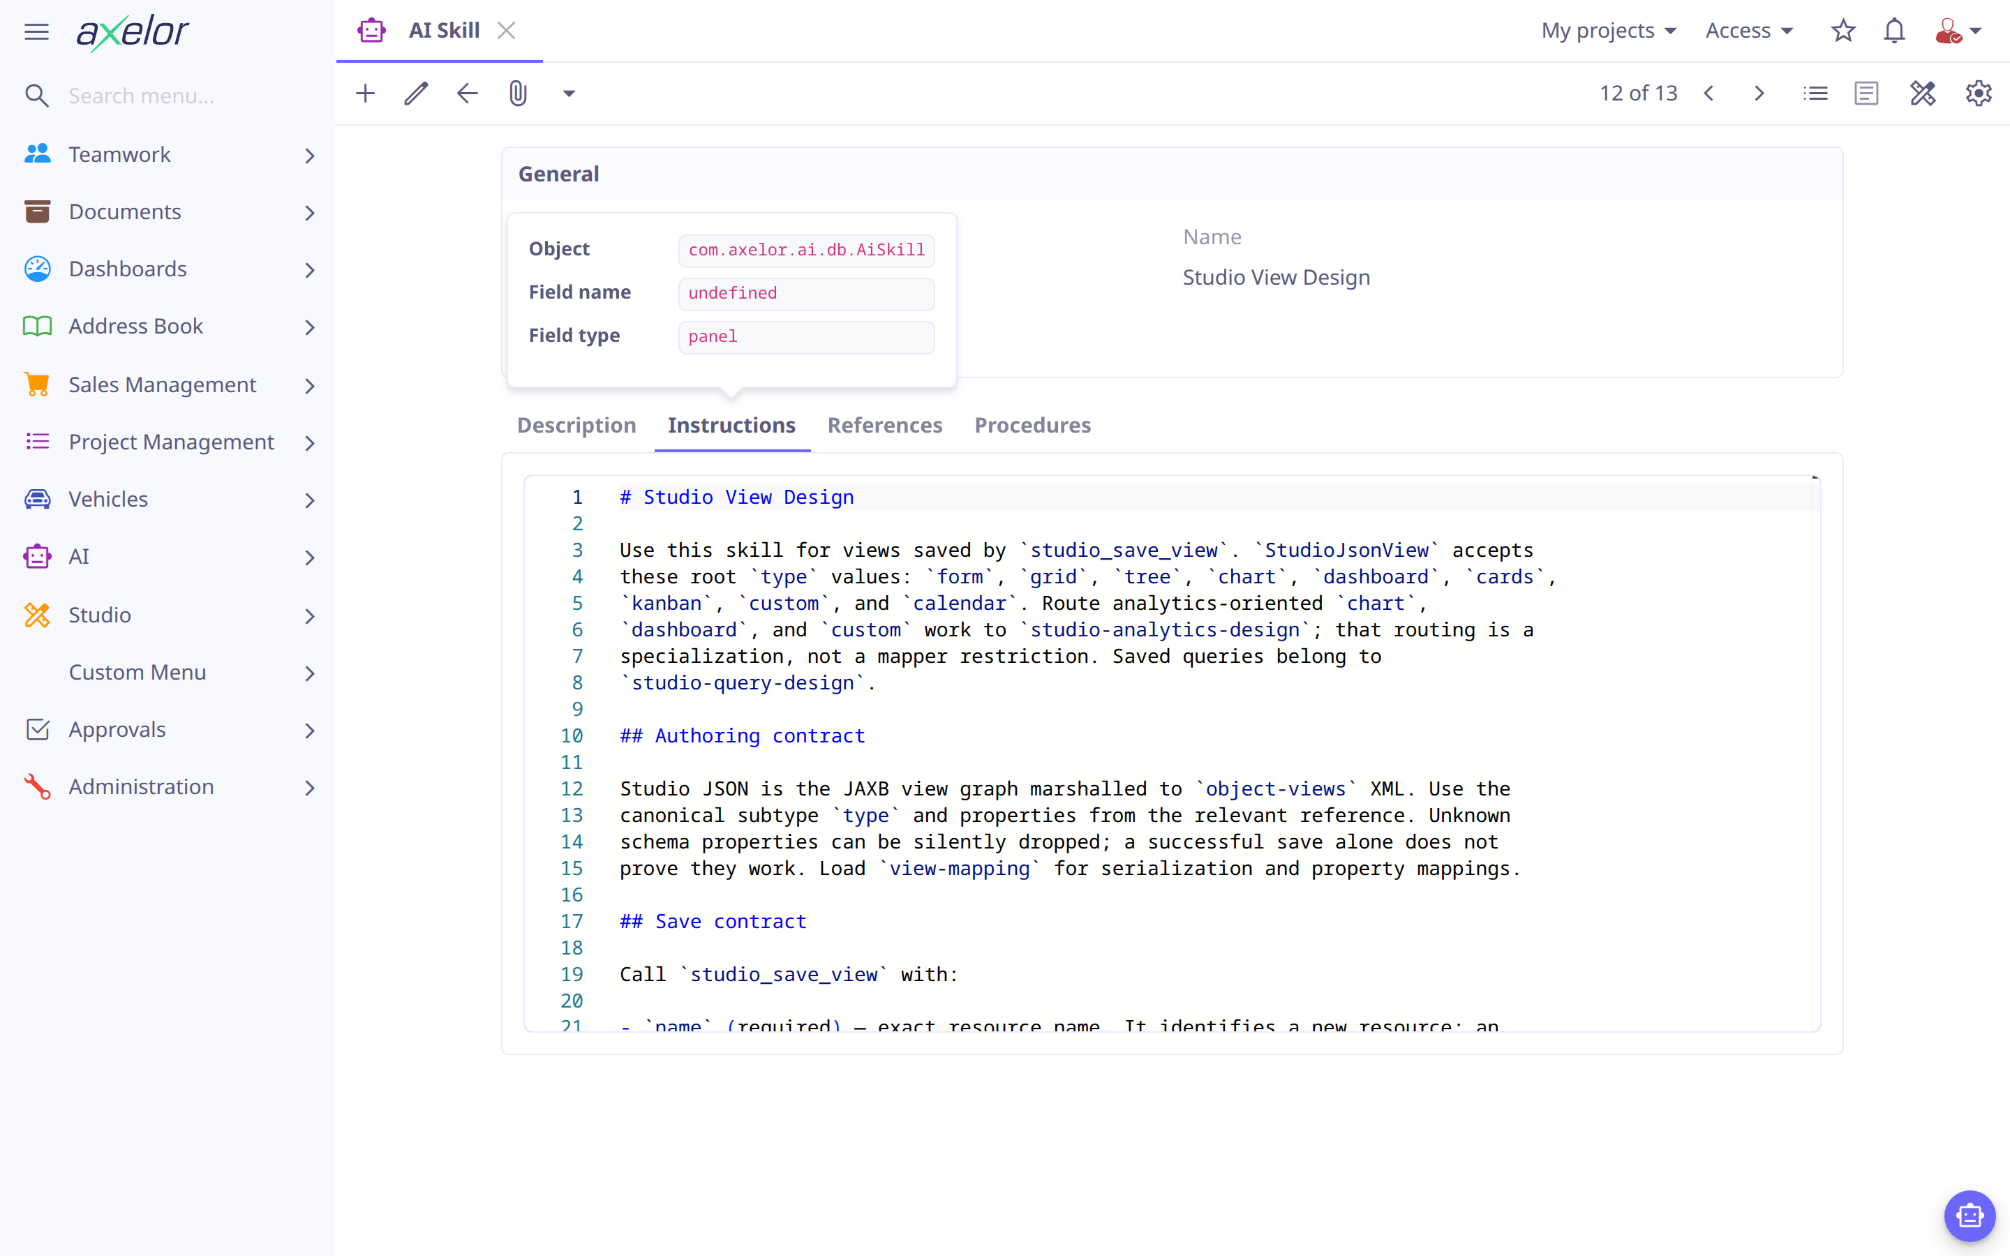The width and height of the screenshot is (2010, 1256).
Task: Open the Access dropdown
Action: [1749, 31]
